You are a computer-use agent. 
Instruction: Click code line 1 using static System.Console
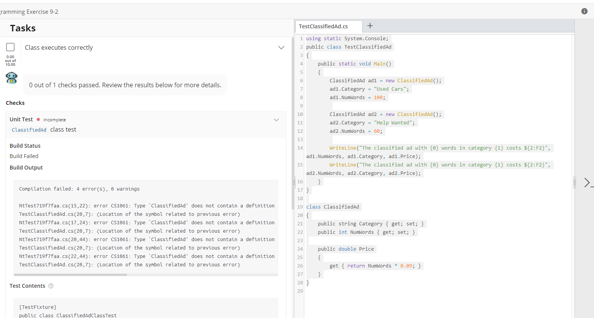point(347,39)
